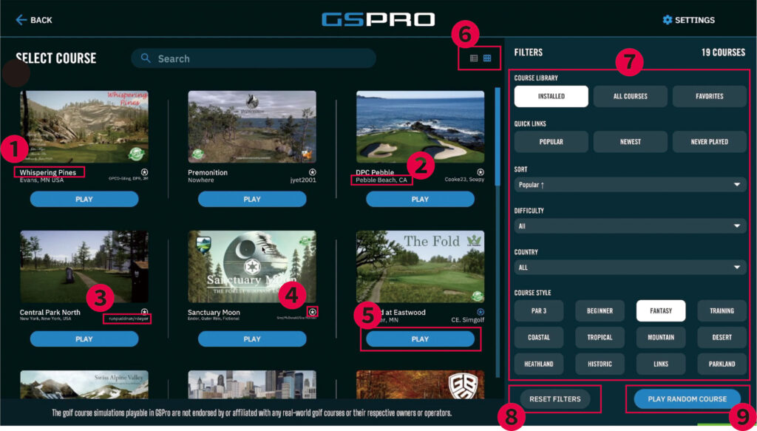Select the Favorites library tab
The width and height of the screenshot is (757, 431).
pos(709,96)
